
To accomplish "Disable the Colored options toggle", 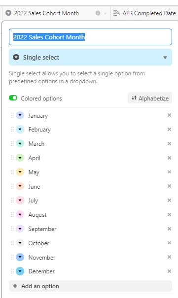I will (x=13, y=98).
